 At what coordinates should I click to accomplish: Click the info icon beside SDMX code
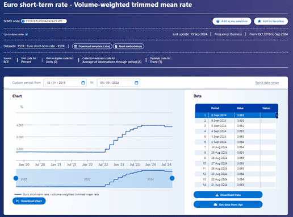(23, 21)
